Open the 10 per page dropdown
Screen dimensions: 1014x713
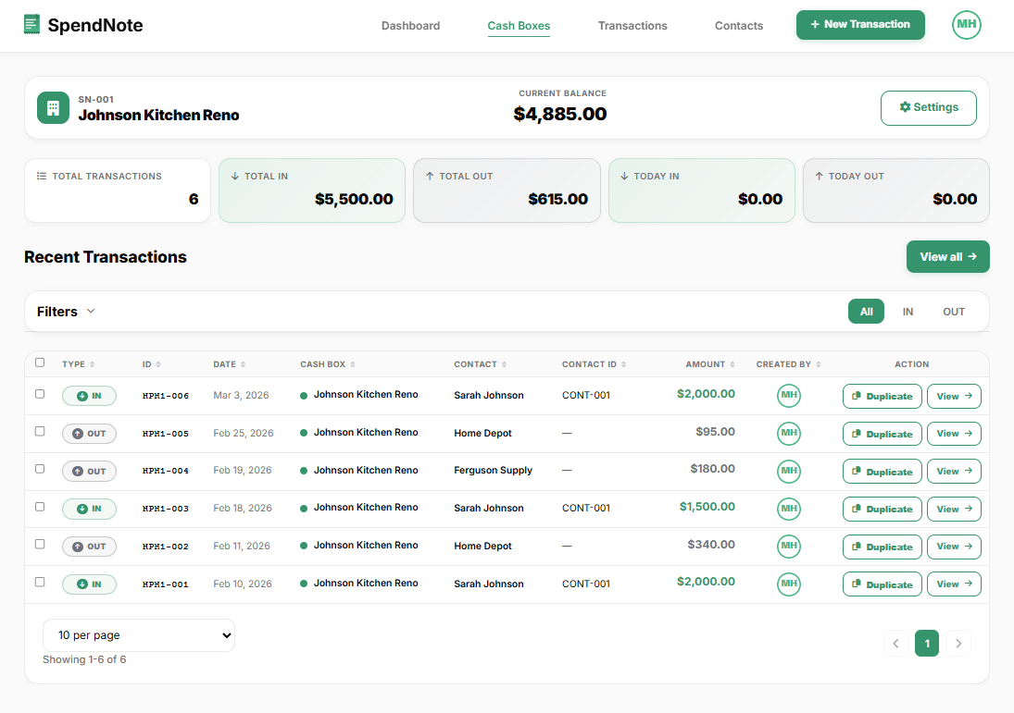click(138, 635)
